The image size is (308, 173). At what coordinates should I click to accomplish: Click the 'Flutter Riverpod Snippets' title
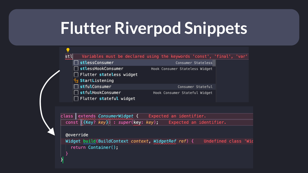click(154, 28)
